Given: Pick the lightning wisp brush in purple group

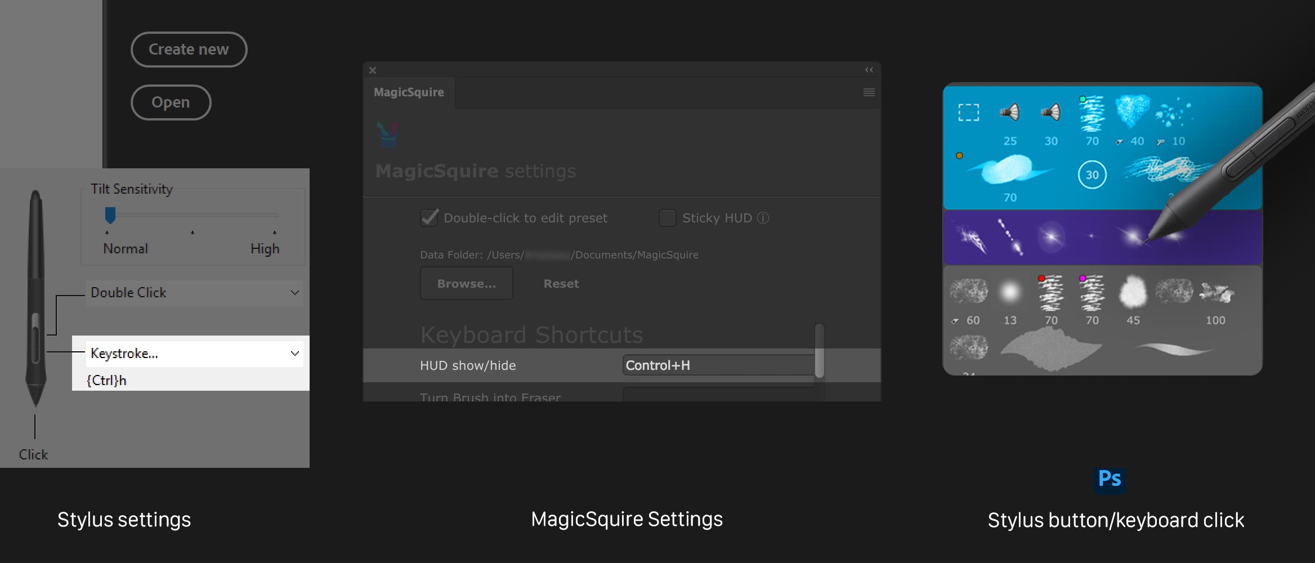Looking at the screenshot, I should point(969,237).
